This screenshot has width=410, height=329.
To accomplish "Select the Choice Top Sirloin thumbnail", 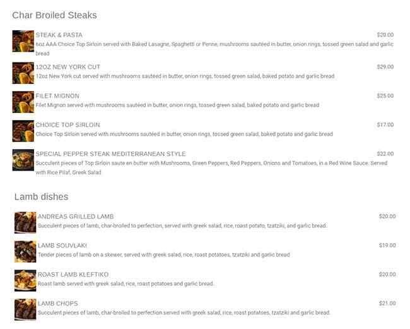I will 23,131.
